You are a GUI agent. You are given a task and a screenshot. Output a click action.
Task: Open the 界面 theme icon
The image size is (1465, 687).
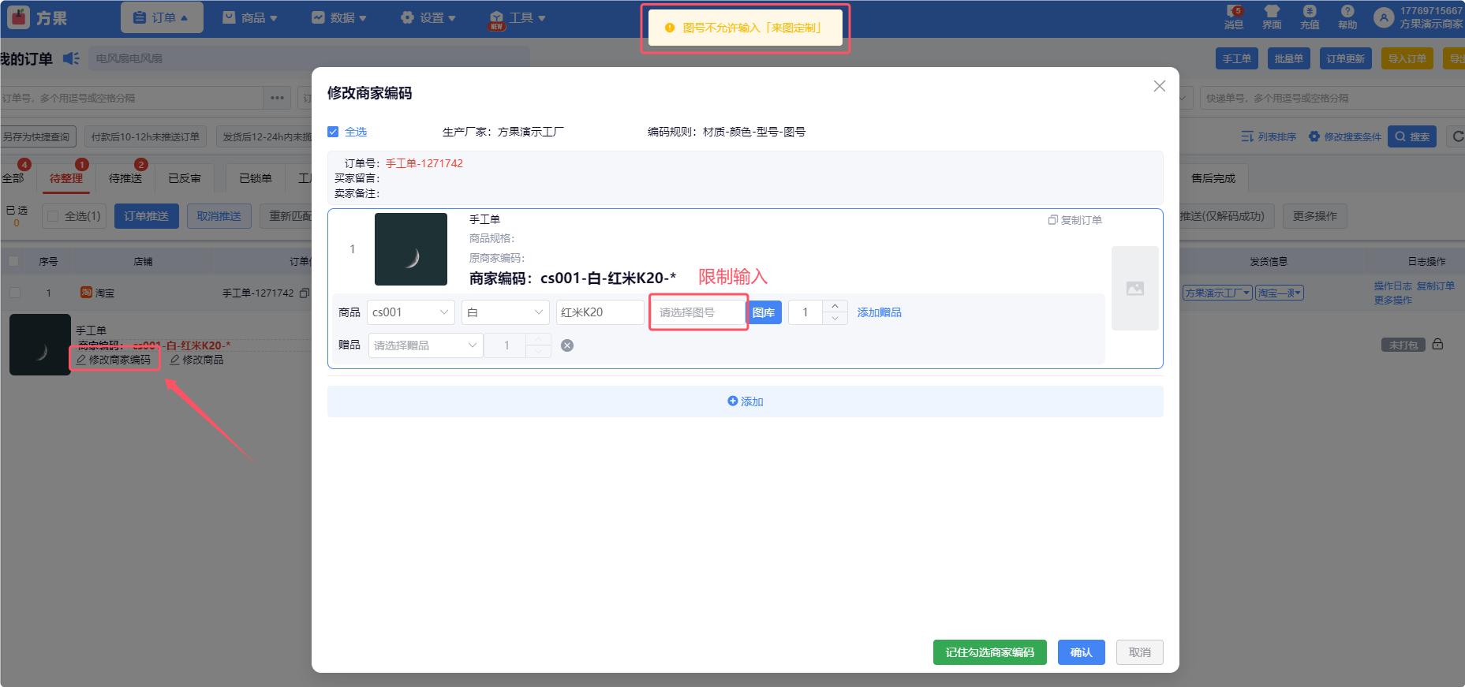1272,17
